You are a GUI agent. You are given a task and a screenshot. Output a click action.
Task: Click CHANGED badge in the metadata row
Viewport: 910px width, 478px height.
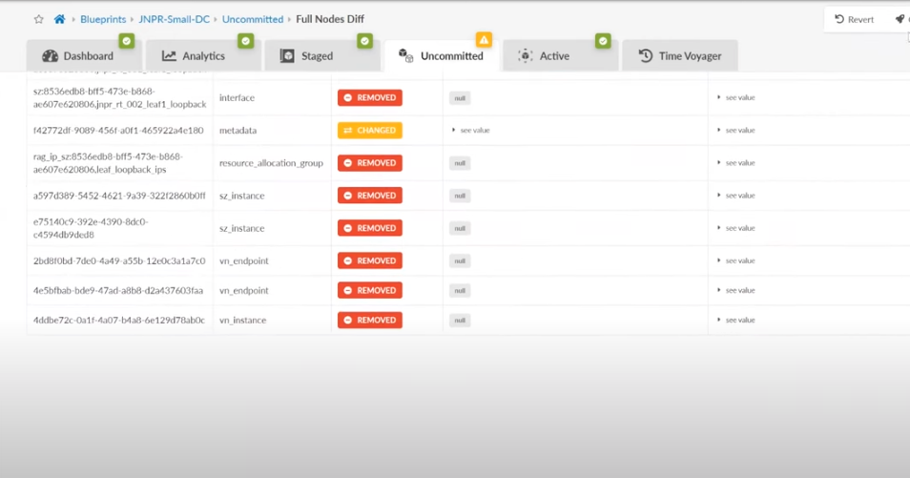[370, 130]
